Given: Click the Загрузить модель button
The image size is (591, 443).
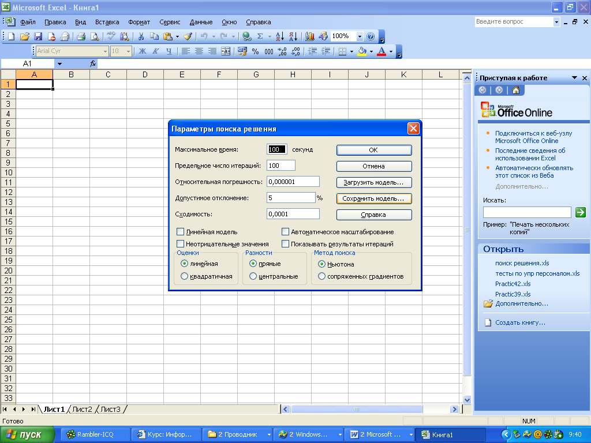Looking at the screenshot, I should [x=374, y=182].
